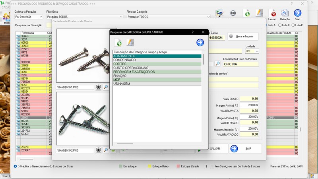Select COMPENSADO category row
The image size is (318, 179).
[x=157, y=60]
